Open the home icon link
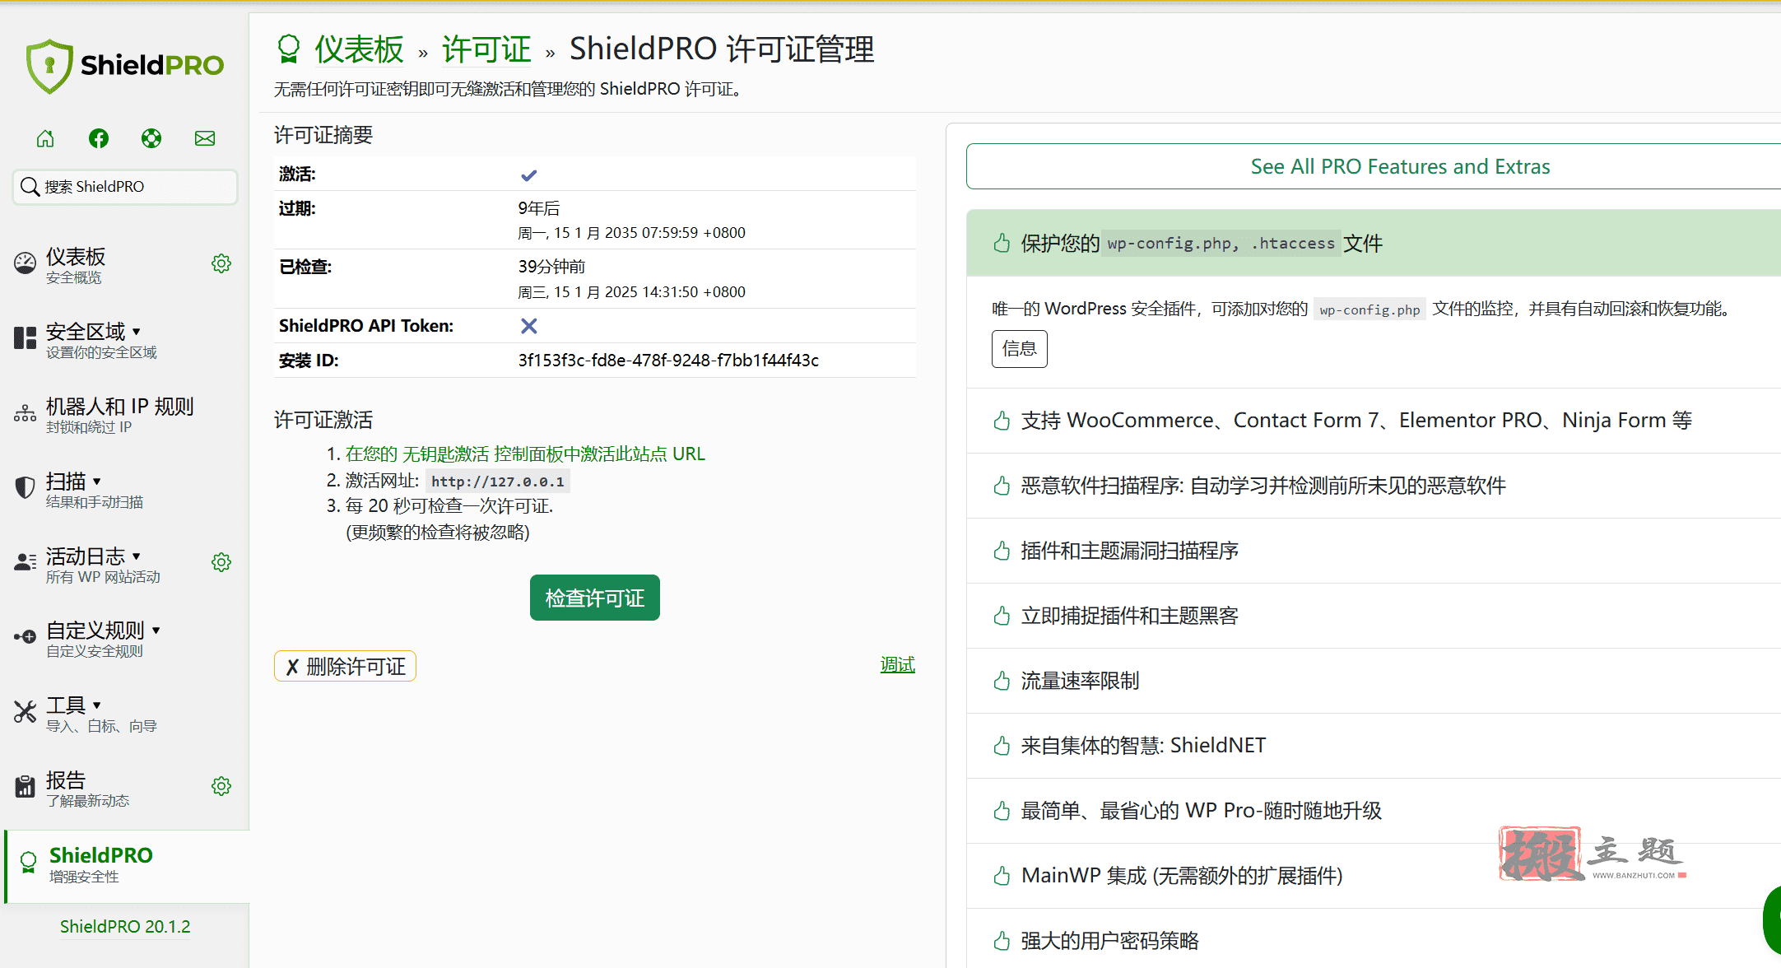The width and height of the screenshot is (1781, 968). coord(45,138)
